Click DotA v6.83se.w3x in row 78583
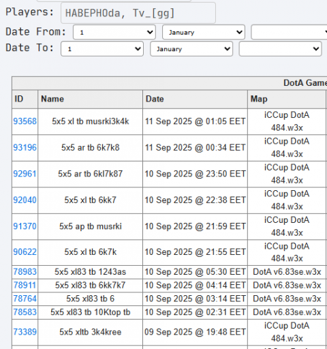This screenshot has height=349, width=327. tap(287, 312)
